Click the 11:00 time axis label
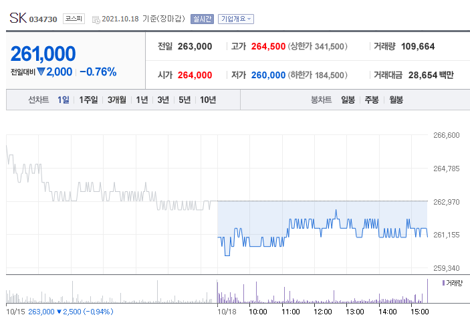The width and height of the screenshot is (470, 323). (x=291, y=312)
